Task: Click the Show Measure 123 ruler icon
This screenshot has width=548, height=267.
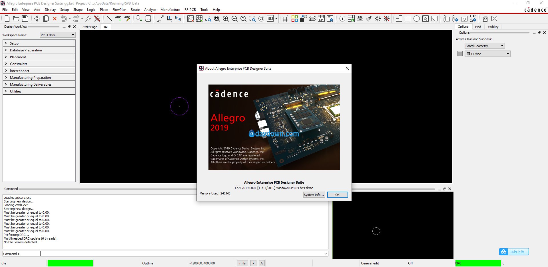Action: 360,19
